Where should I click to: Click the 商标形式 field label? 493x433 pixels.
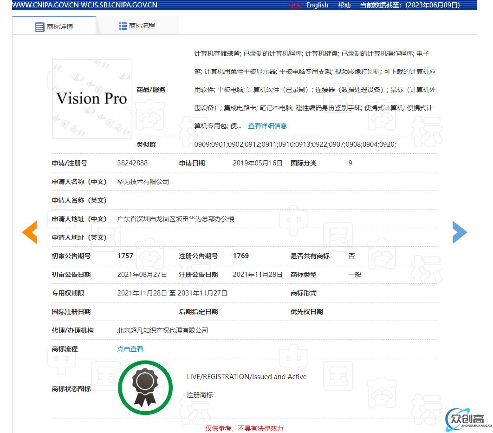[304, 293]
